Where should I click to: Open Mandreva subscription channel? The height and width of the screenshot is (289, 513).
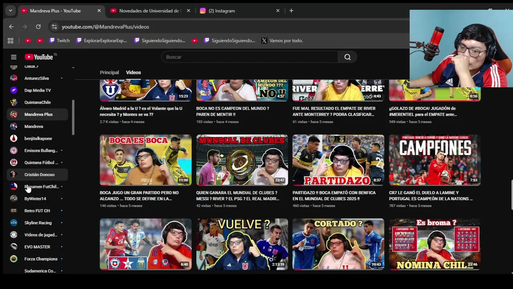(x=37, y=126)
